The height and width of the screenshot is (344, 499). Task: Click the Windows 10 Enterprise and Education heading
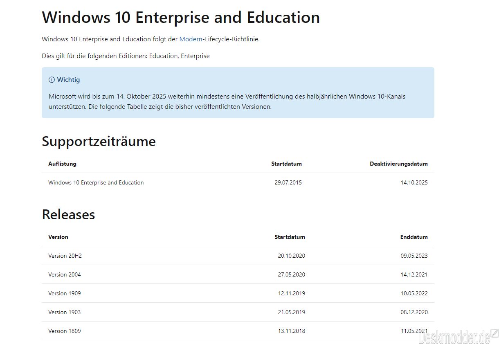pyautogui.click(x=181, y=18)
